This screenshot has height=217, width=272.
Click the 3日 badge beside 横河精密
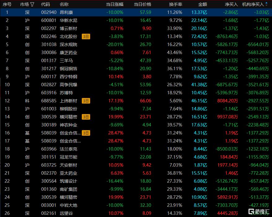(x=86, y=117)
